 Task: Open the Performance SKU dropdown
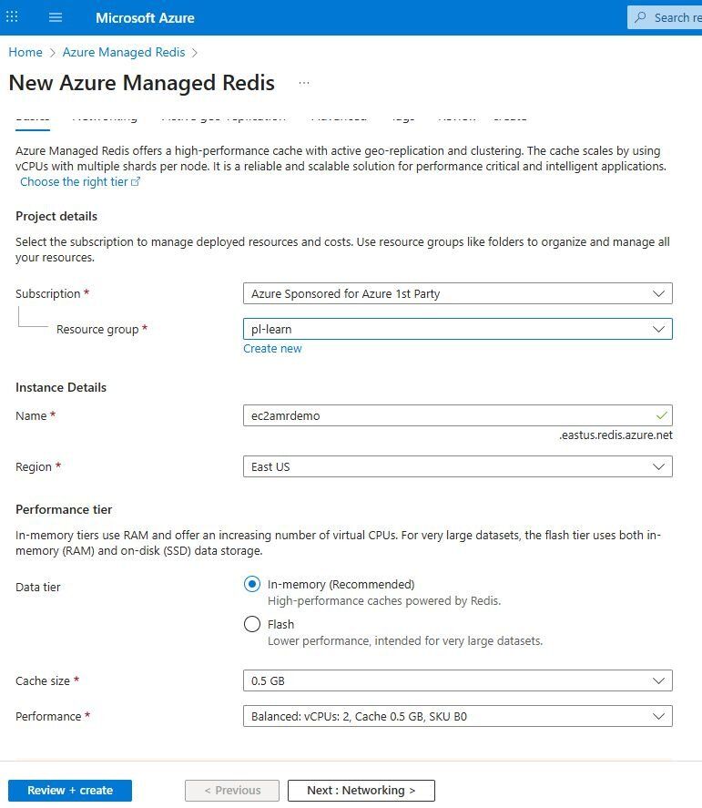(x=660, y=716)
